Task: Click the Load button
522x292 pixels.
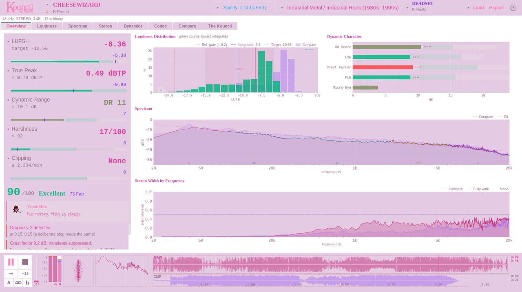Action: click(x=478, y=8)
